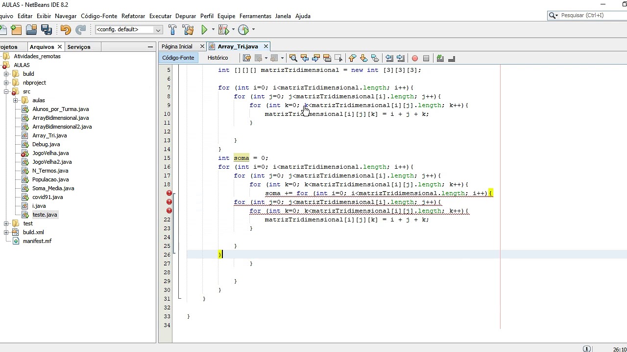The width and height of the screenshot is (627, 352).
Task: Uncomment the selected lines
Action: coord(452,58)
